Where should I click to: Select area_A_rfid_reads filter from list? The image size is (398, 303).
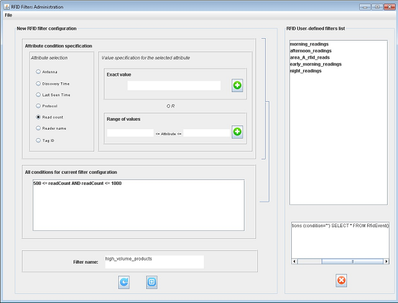(x=310, y=58)
